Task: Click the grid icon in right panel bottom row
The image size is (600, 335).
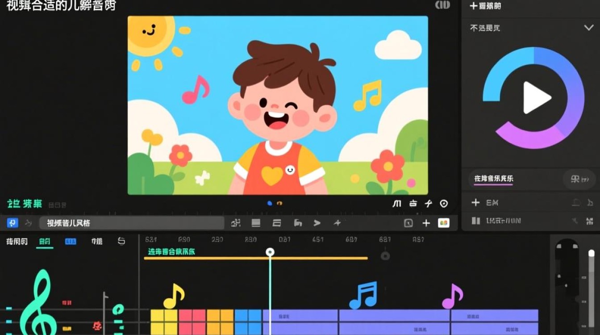Action: point(590,221)
